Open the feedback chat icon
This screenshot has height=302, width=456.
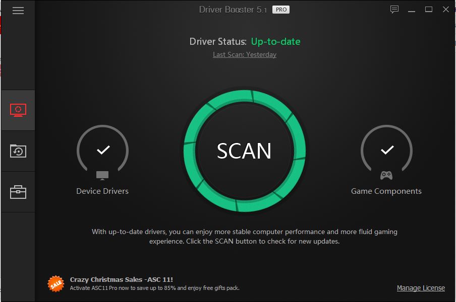(394, 10)
